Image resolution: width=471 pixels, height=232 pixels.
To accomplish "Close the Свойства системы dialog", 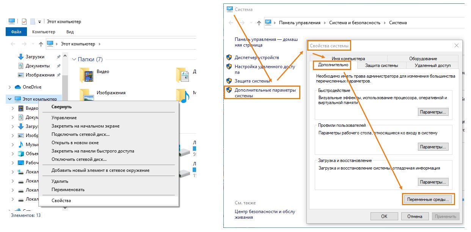I will point(456,45).
